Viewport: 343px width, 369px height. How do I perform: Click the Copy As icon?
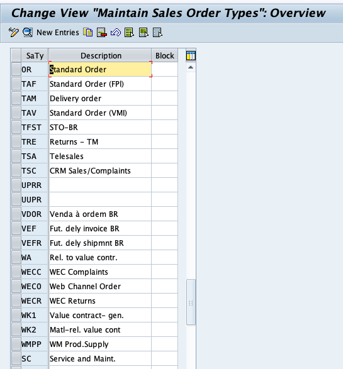coord(88,32)
